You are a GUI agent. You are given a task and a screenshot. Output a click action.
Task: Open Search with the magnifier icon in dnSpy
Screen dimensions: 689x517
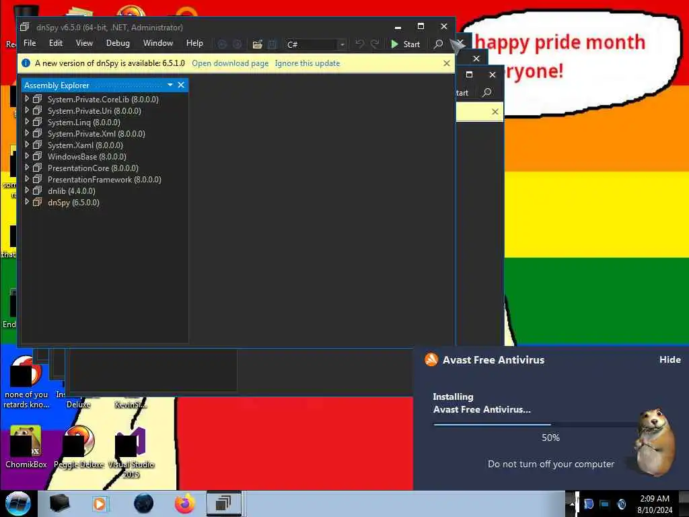(438, 44)
